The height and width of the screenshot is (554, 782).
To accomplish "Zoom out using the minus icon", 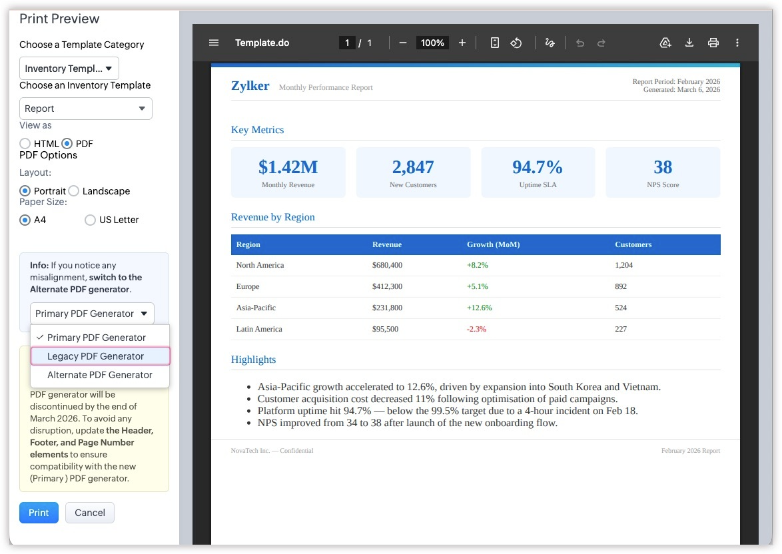I will [x=402, y=43].
